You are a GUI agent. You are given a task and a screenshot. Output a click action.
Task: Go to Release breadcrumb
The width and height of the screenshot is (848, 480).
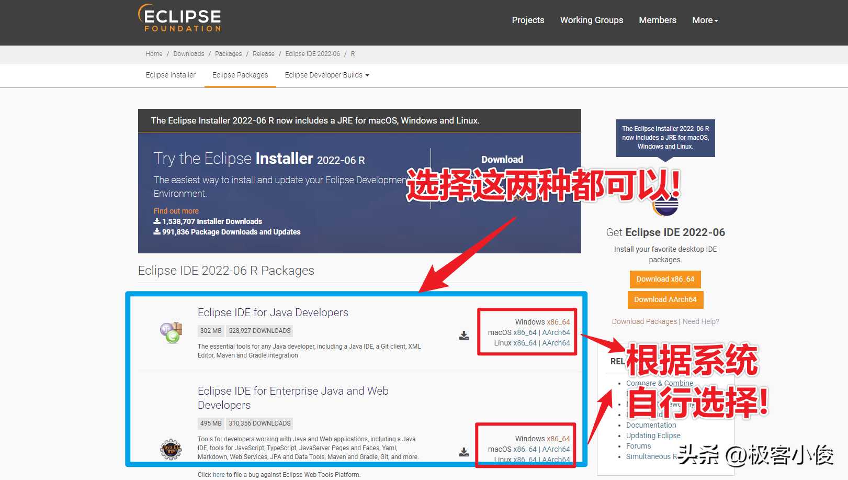264,54
